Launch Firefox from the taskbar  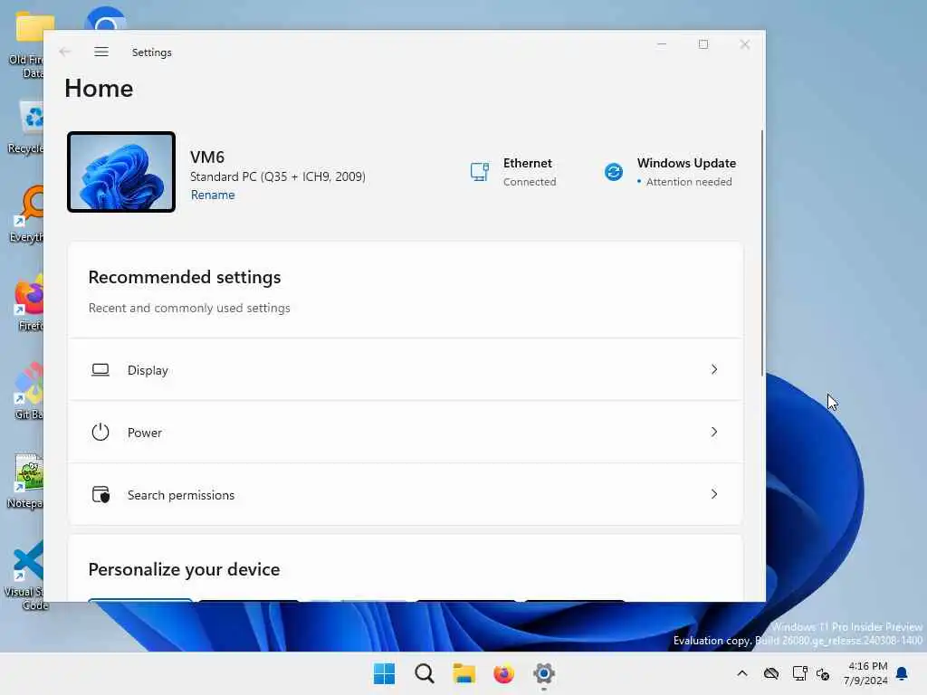tap(503, 673)
